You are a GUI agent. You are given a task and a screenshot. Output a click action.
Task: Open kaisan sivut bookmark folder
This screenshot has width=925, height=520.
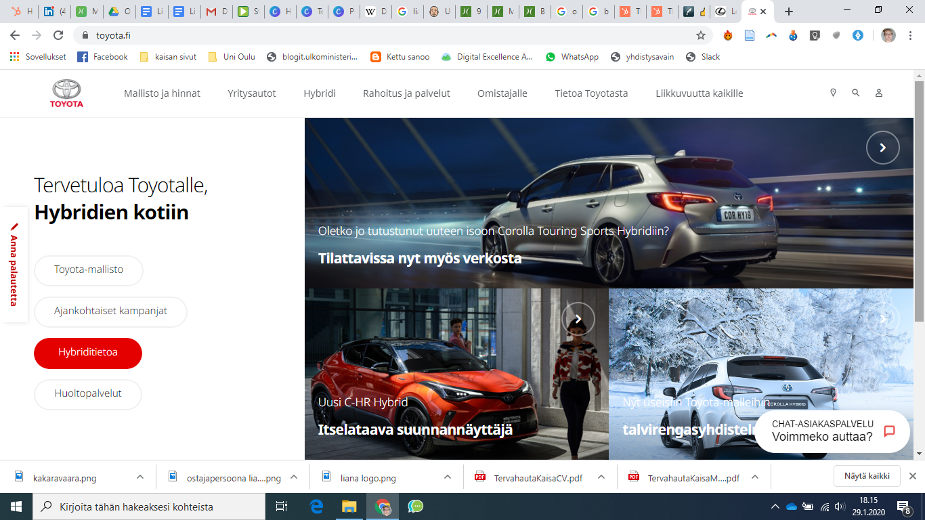168,57
